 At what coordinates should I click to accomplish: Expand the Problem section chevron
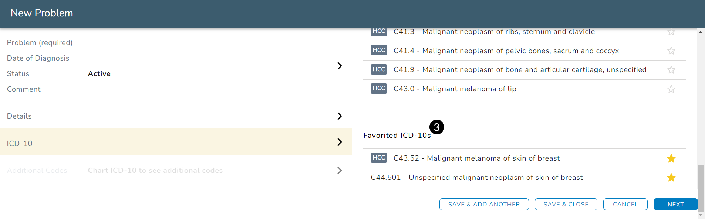pos(339,66)
